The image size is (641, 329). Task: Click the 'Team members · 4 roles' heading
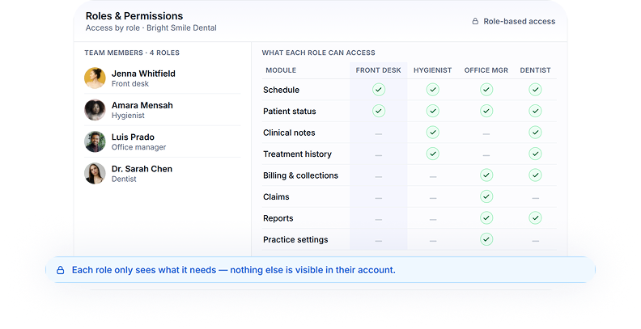click(132, 53)
